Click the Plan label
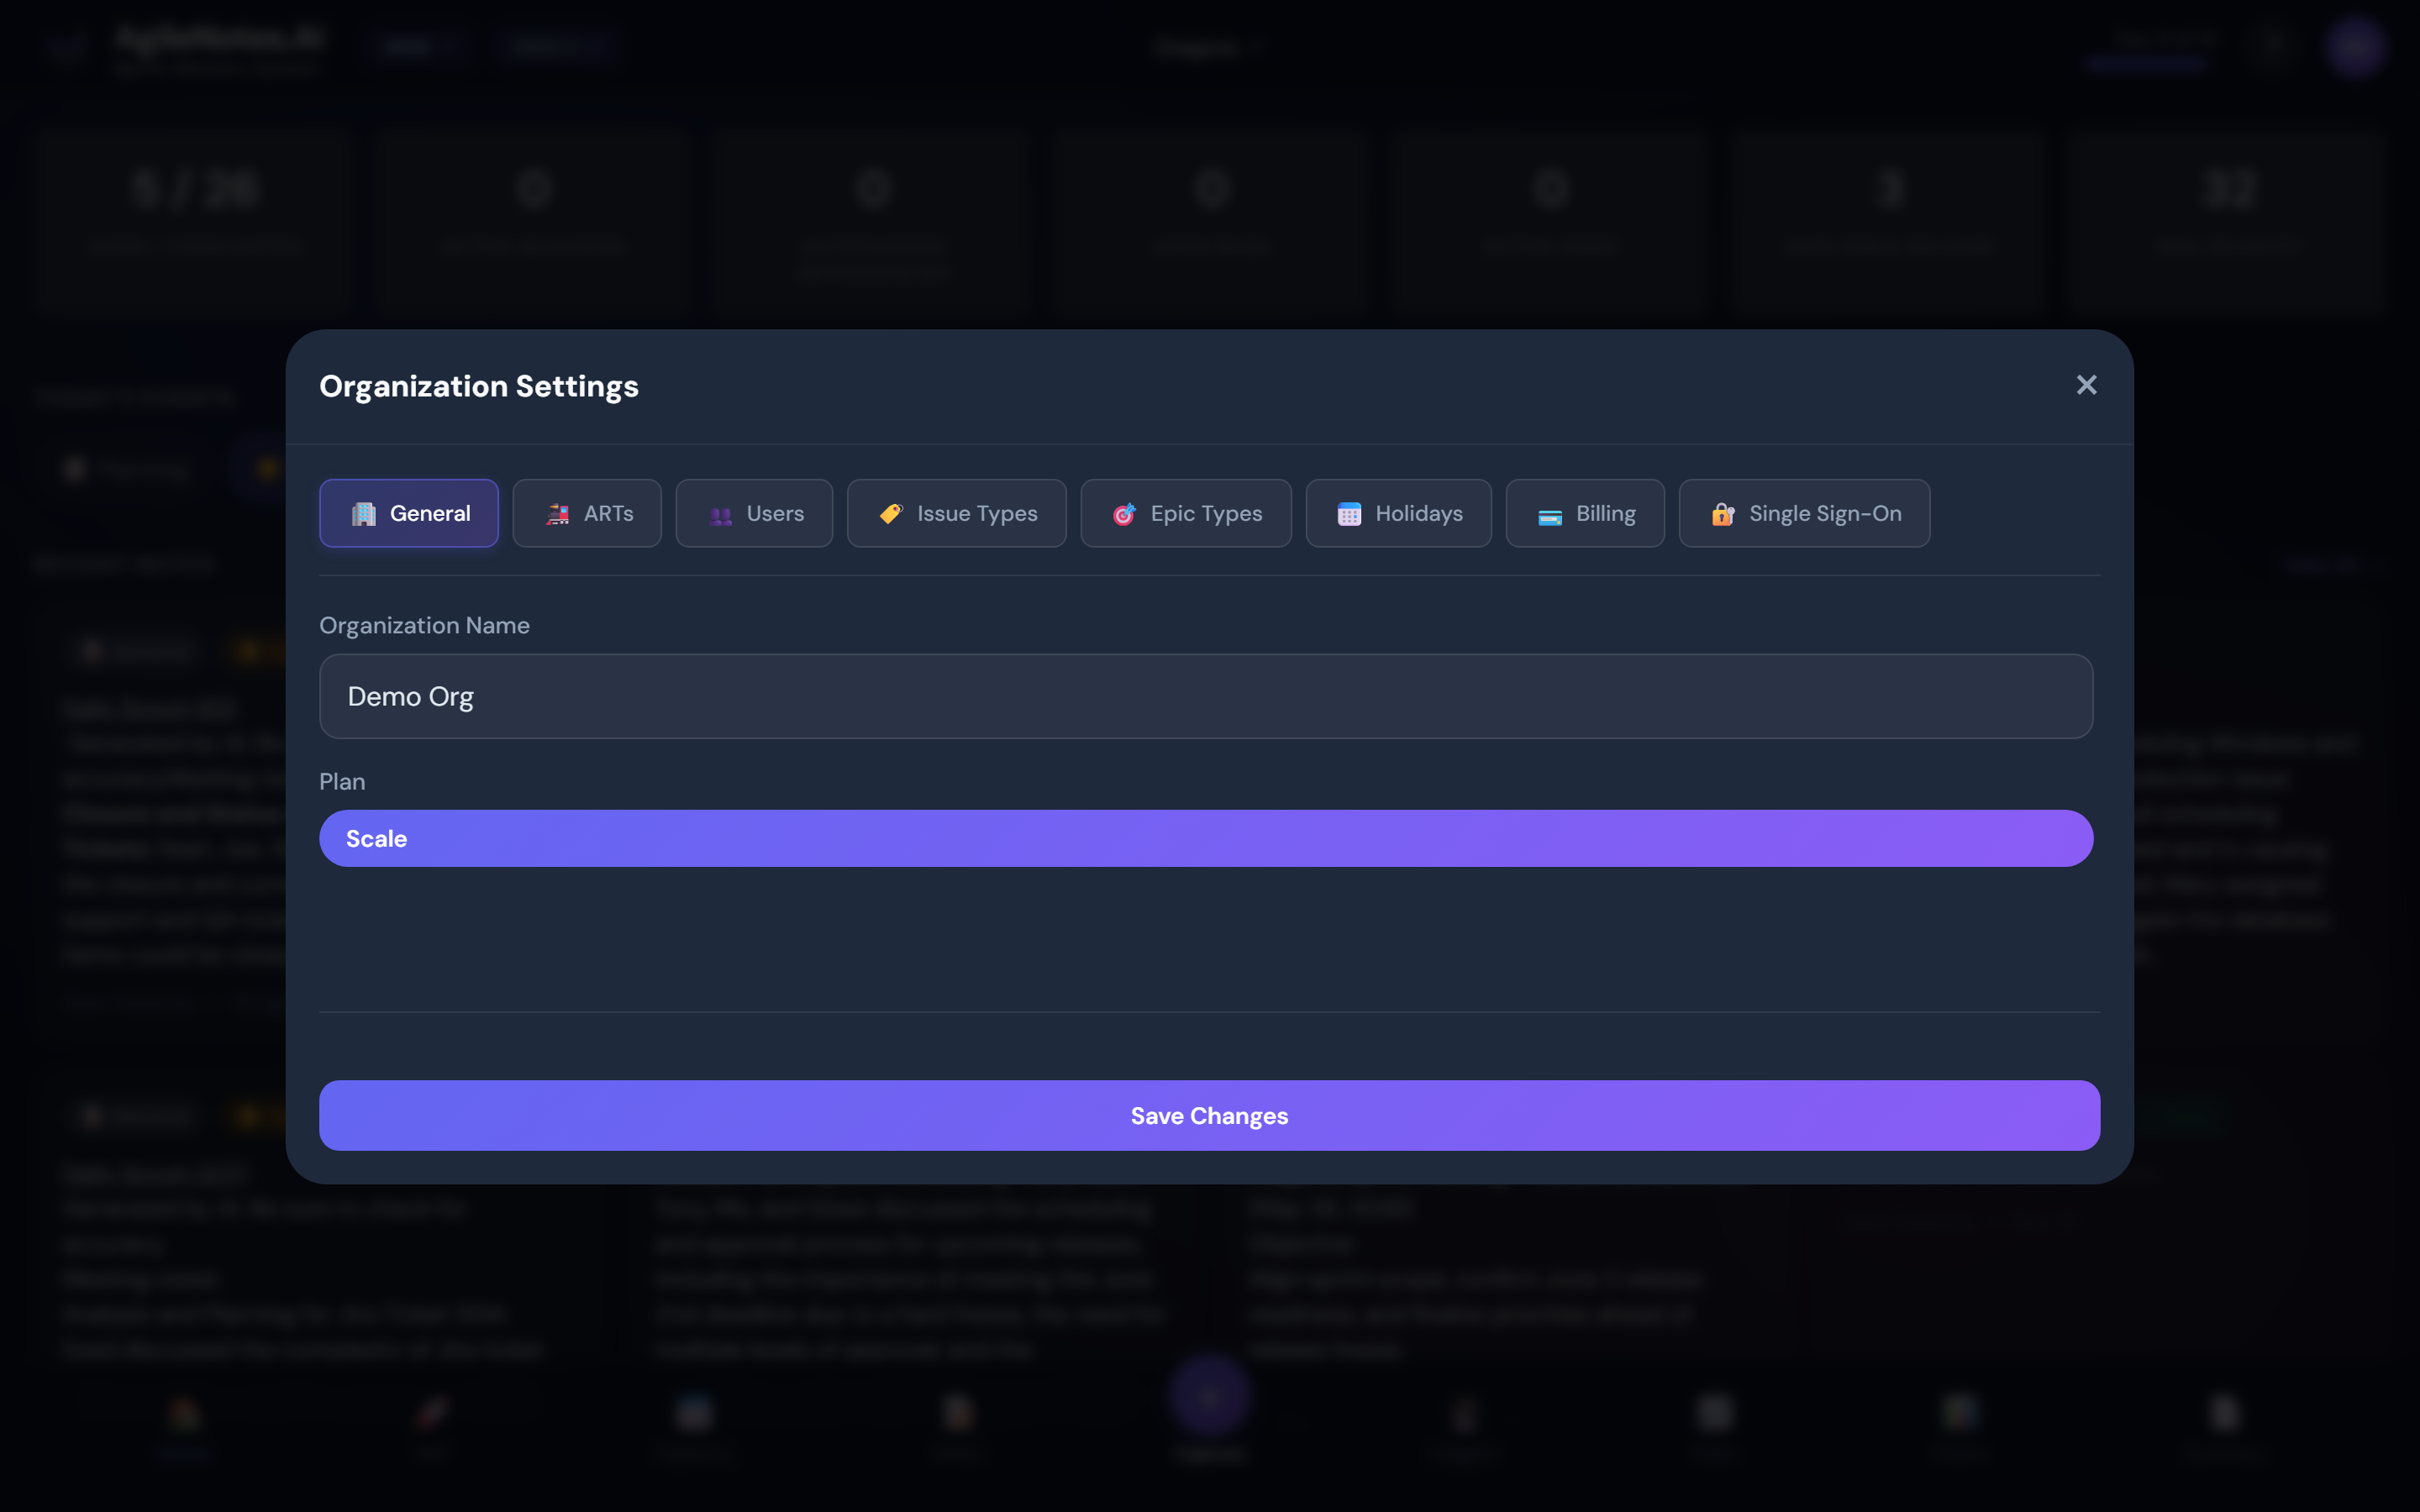This screenshot has height=1512, width=2420. pos(342,781)
